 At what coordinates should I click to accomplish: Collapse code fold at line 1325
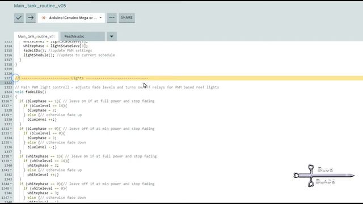click(x=11, y=96)
